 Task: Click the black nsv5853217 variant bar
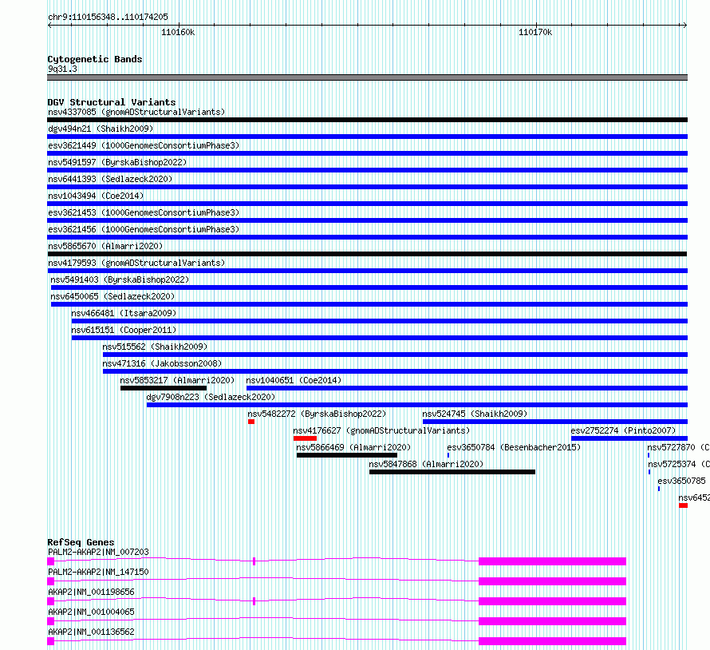click(164, 388)
